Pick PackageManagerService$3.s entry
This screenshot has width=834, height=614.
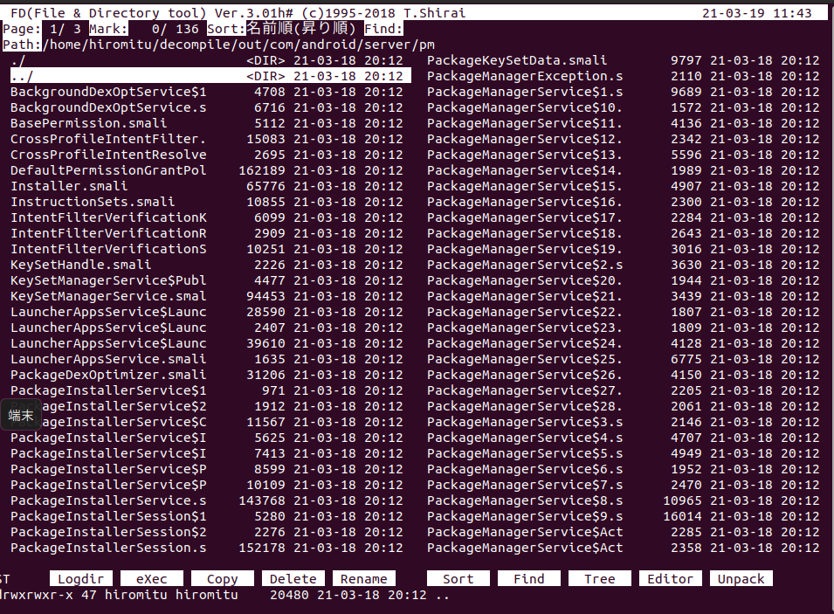(624, 421)
